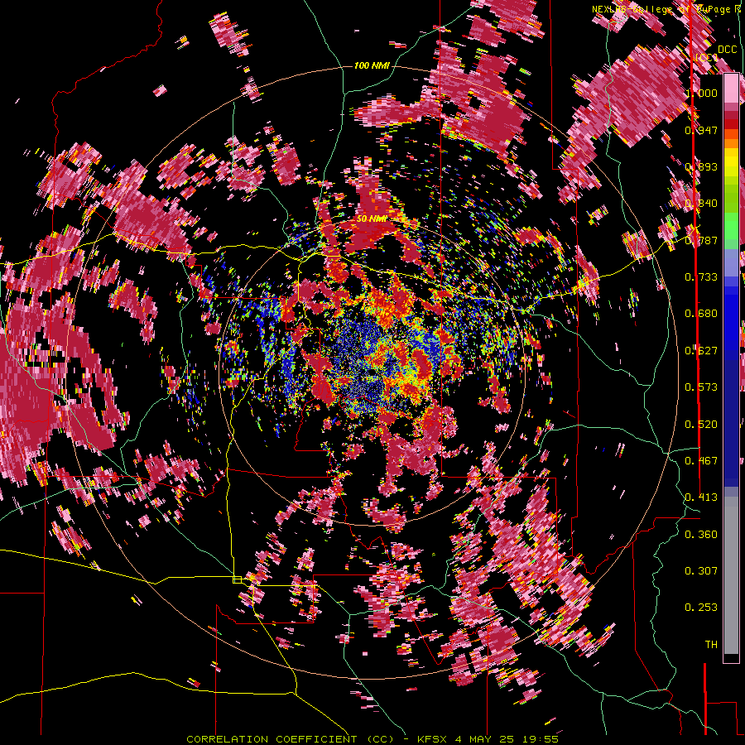Click the 0.787 scale value
745x745 pixels.
701,240
